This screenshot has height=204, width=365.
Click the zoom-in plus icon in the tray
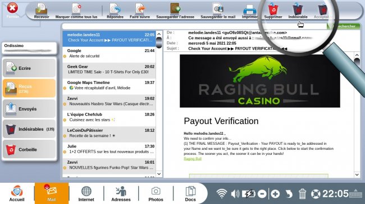tap(275, 194)
